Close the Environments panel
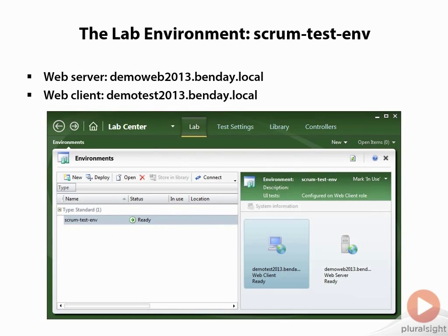This screenshot has height=336, width=448. 386,158
